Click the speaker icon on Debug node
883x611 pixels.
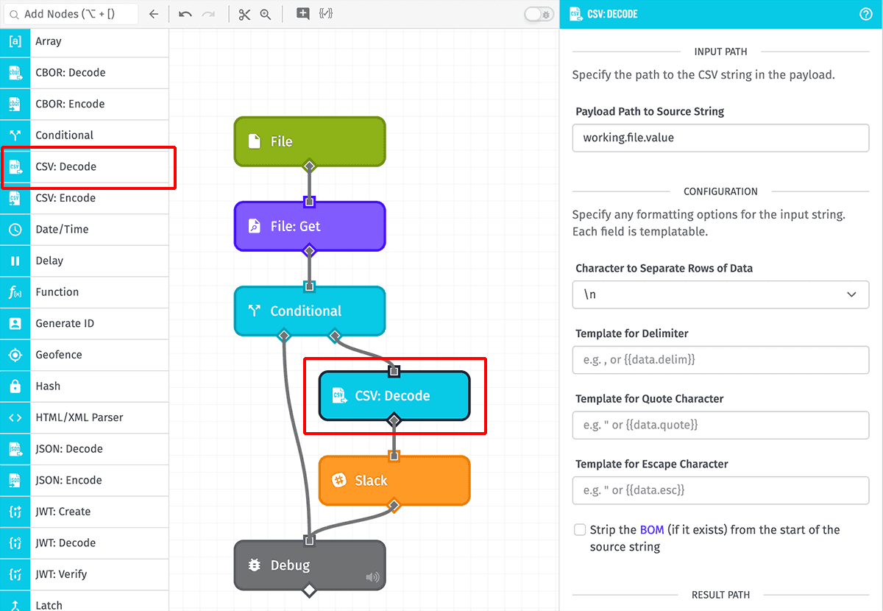pyautogui.click(x=373, y=577)
